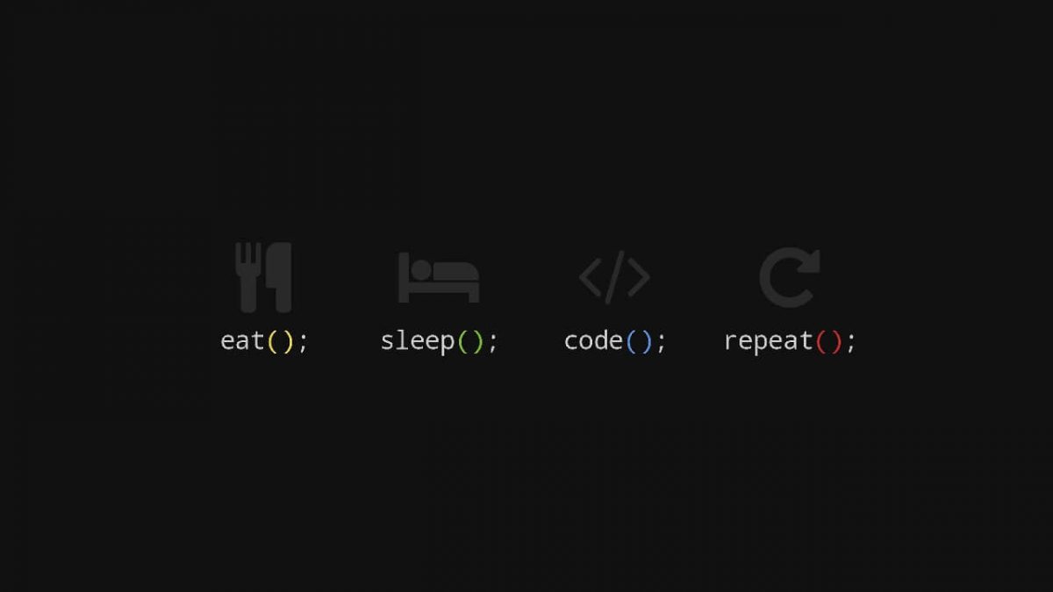Click the code brackets icon
1053x592 pixels.
pyautogui.click(x=614, y=277)
